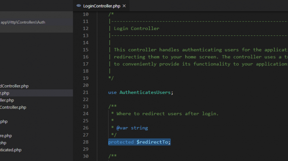Click line number 28 in the gutter
Viewport: 288px width, 161px height.
(x=86, y=142)
